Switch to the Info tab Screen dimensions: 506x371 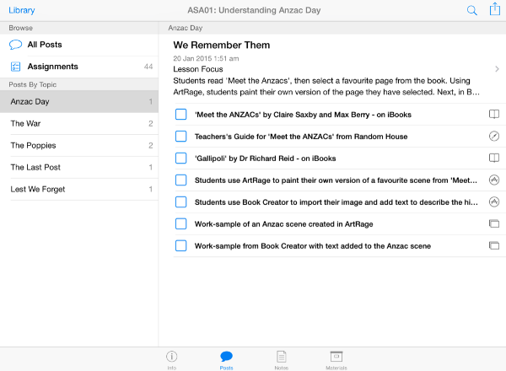click(x=172, y=360)
